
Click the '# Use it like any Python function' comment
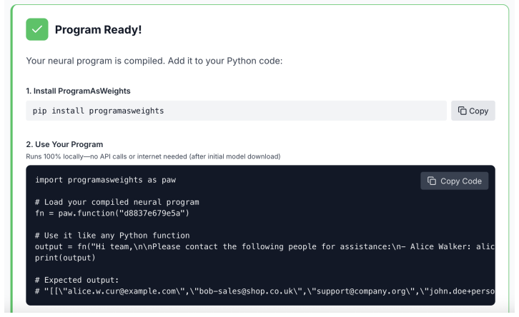coord(112,236)
